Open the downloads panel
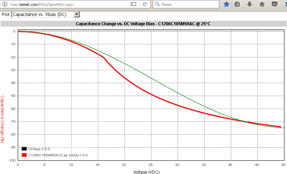 (x=249, y=4)
